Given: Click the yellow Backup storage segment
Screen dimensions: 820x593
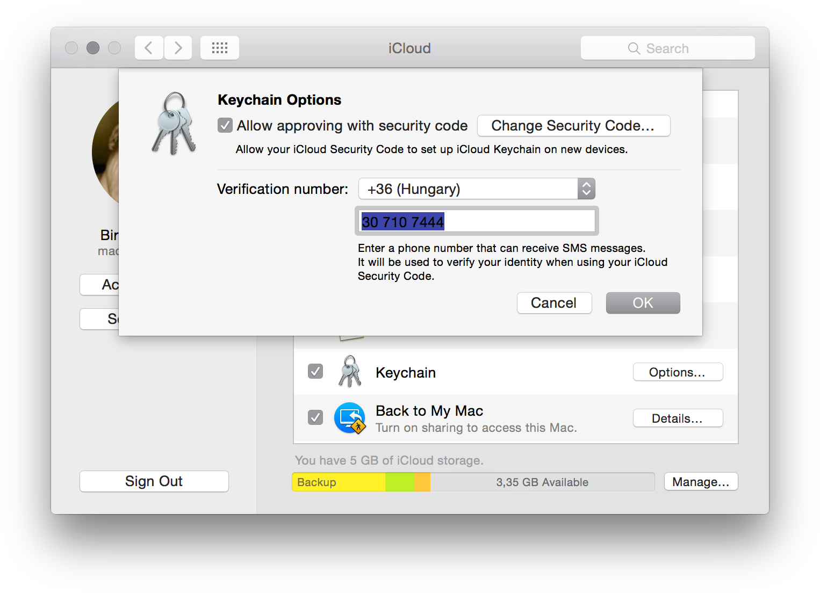Looking at the screenshot, I should tap(339, 482).
